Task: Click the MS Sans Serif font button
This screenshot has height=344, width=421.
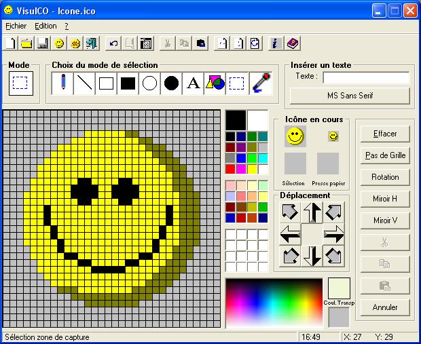Action: click(x=350, y=96)
